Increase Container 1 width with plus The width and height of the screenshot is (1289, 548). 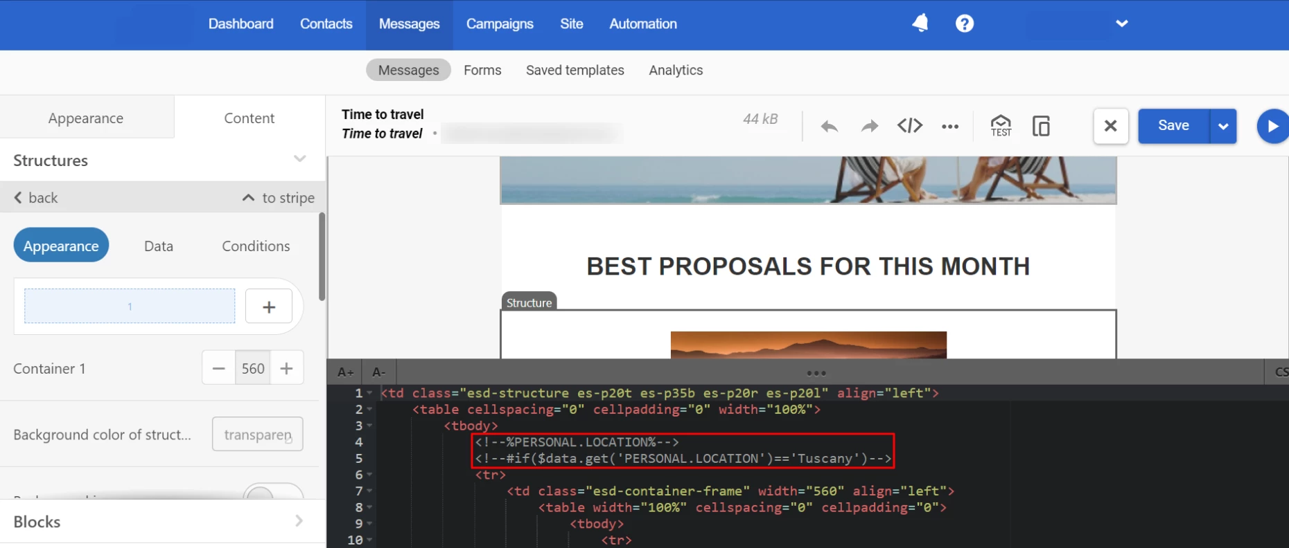tap(287, 368)
